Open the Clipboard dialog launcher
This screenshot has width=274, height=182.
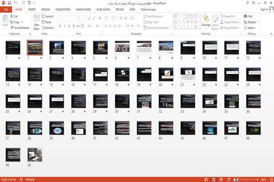[x=30, y=34]
